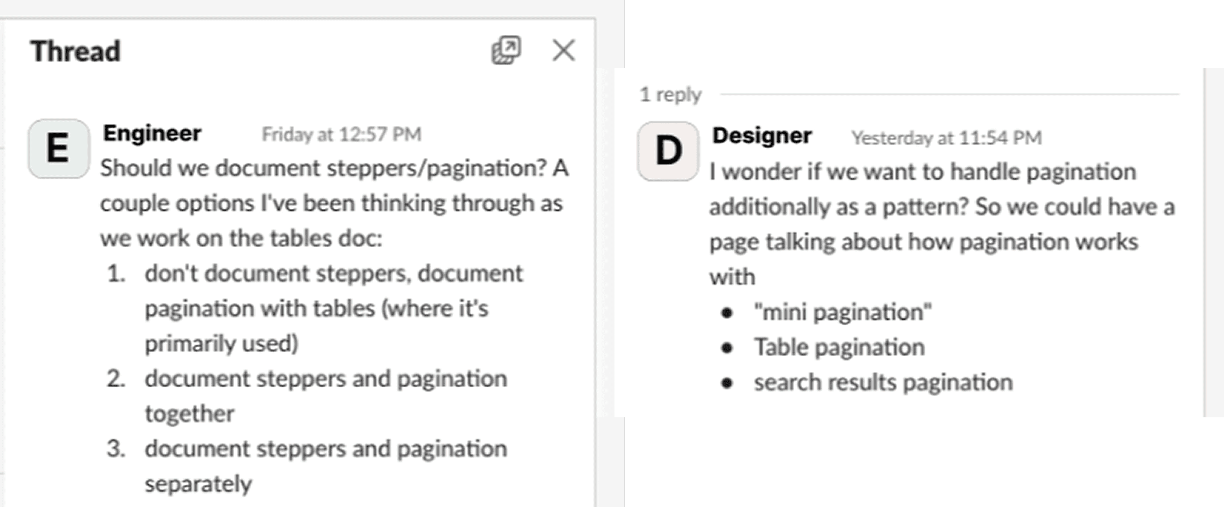Click the Yesterday at 11:54 PM timestamp
This screenshot has height=507, width=1224.
pos(946,138)
